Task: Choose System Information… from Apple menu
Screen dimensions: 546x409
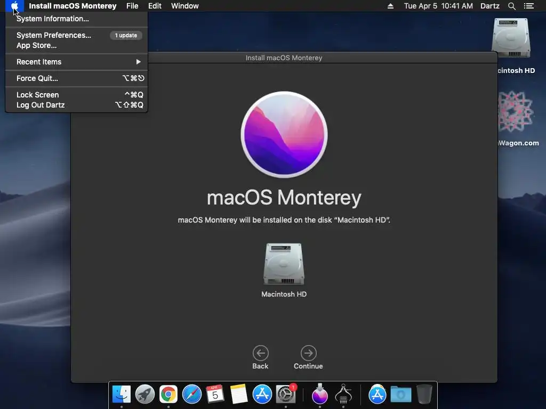Action: 77,19
